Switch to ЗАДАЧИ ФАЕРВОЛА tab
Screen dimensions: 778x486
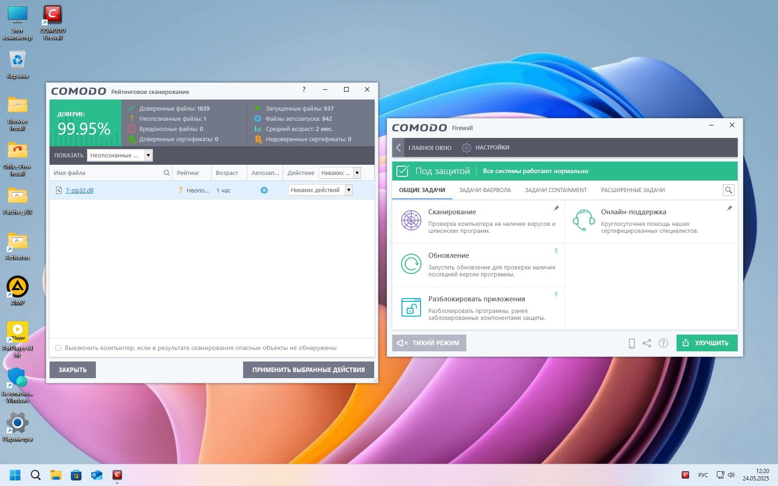(485, 190)
